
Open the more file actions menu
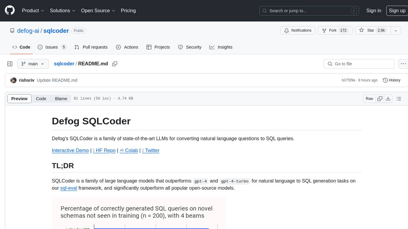(x=403, y=64)
